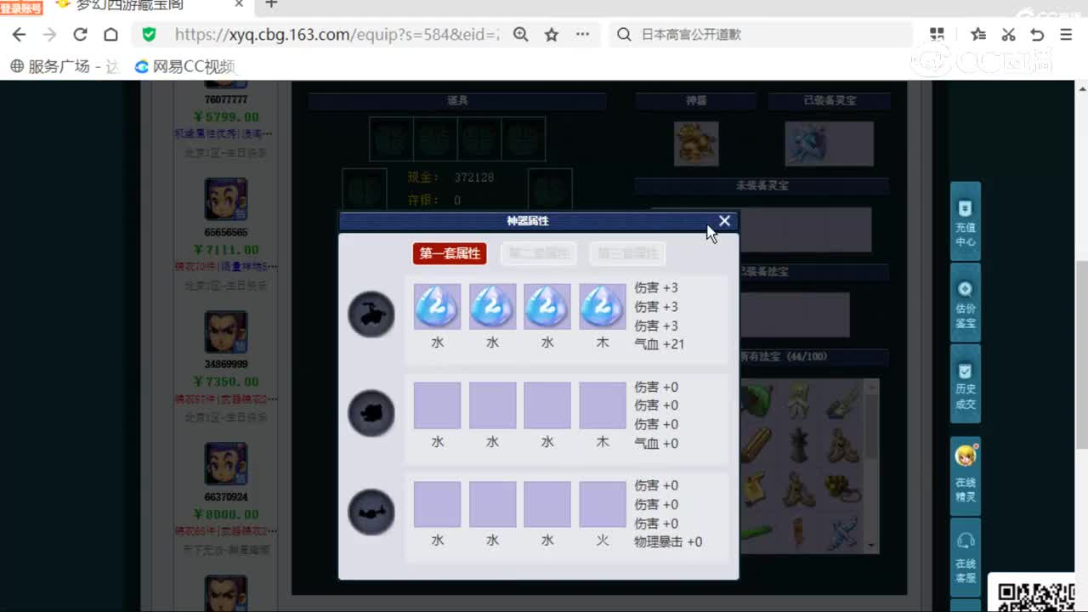Screen dimensions: 1088x612
Task: Click the 木 wood gem in the first row
Action: point(602,306)
